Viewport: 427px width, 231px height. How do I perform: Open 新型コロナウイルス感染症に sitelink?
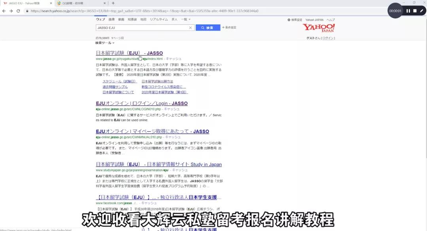(x=164, y=87)
